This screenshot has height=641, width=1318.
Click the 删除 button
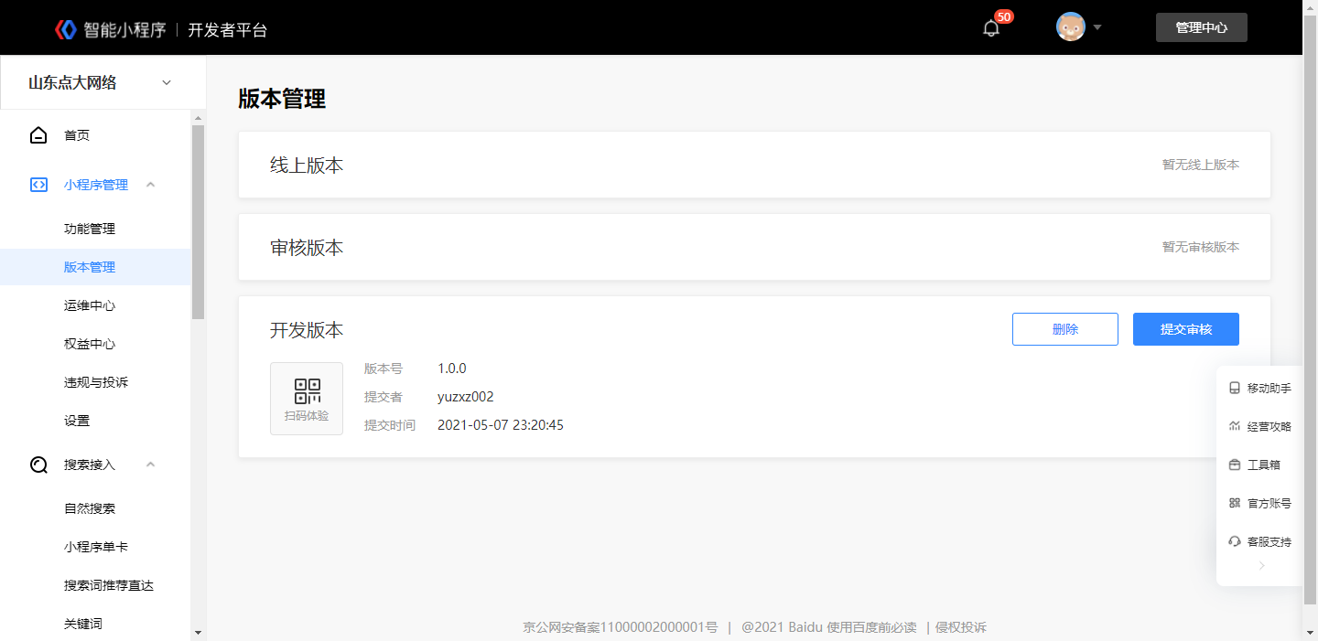point(1065,329)
